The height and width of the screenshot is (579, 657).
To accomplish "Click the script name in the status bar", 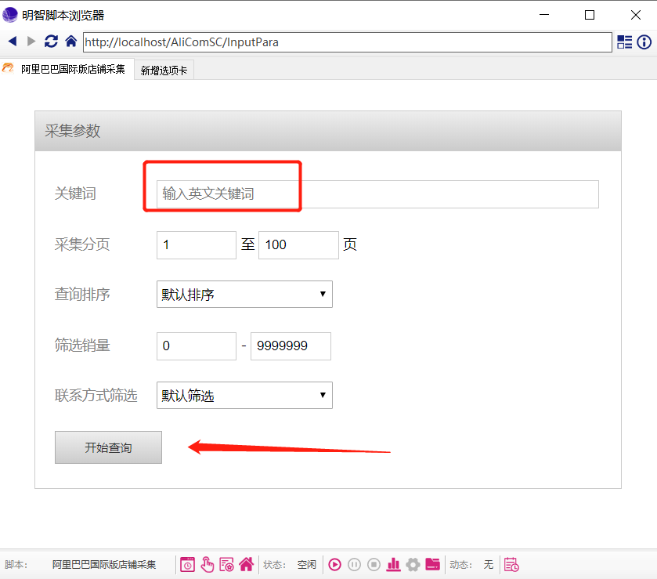I will point(104,565).
